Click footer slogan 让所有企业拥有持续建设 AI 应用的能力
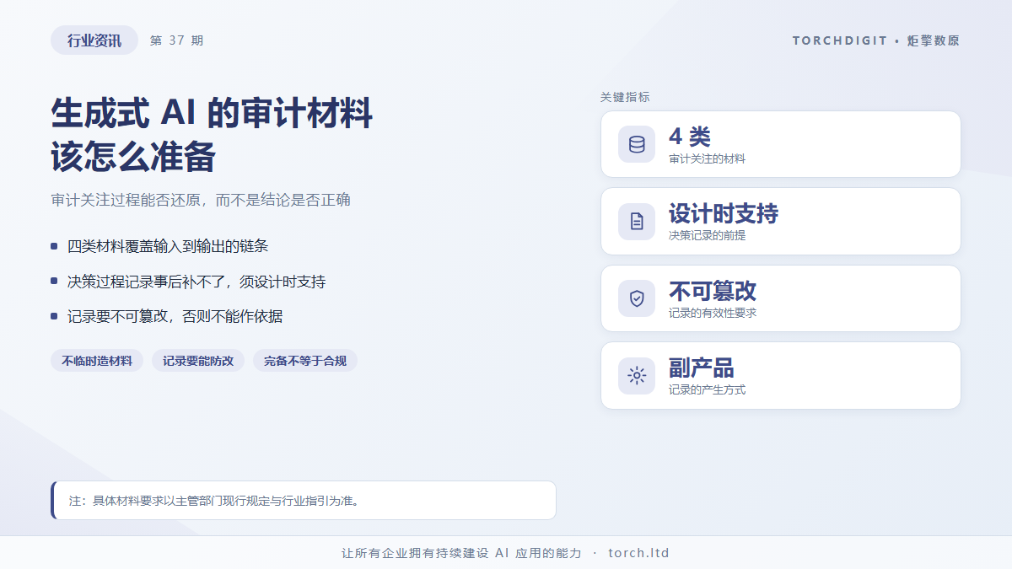 (461, 553)
